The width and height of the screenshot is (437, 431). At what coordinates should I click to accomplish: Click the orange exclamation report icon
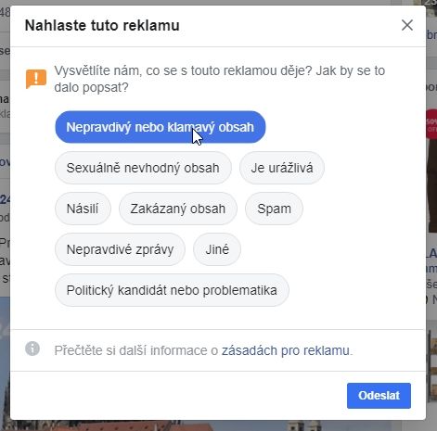pyautogui.click(x=36, y=79)
